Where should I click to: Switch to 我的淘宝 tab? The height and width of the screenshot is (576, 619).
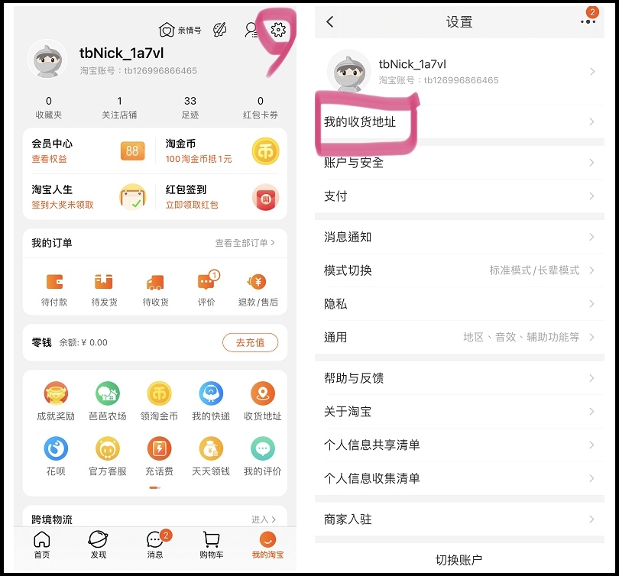click(267, 545)
